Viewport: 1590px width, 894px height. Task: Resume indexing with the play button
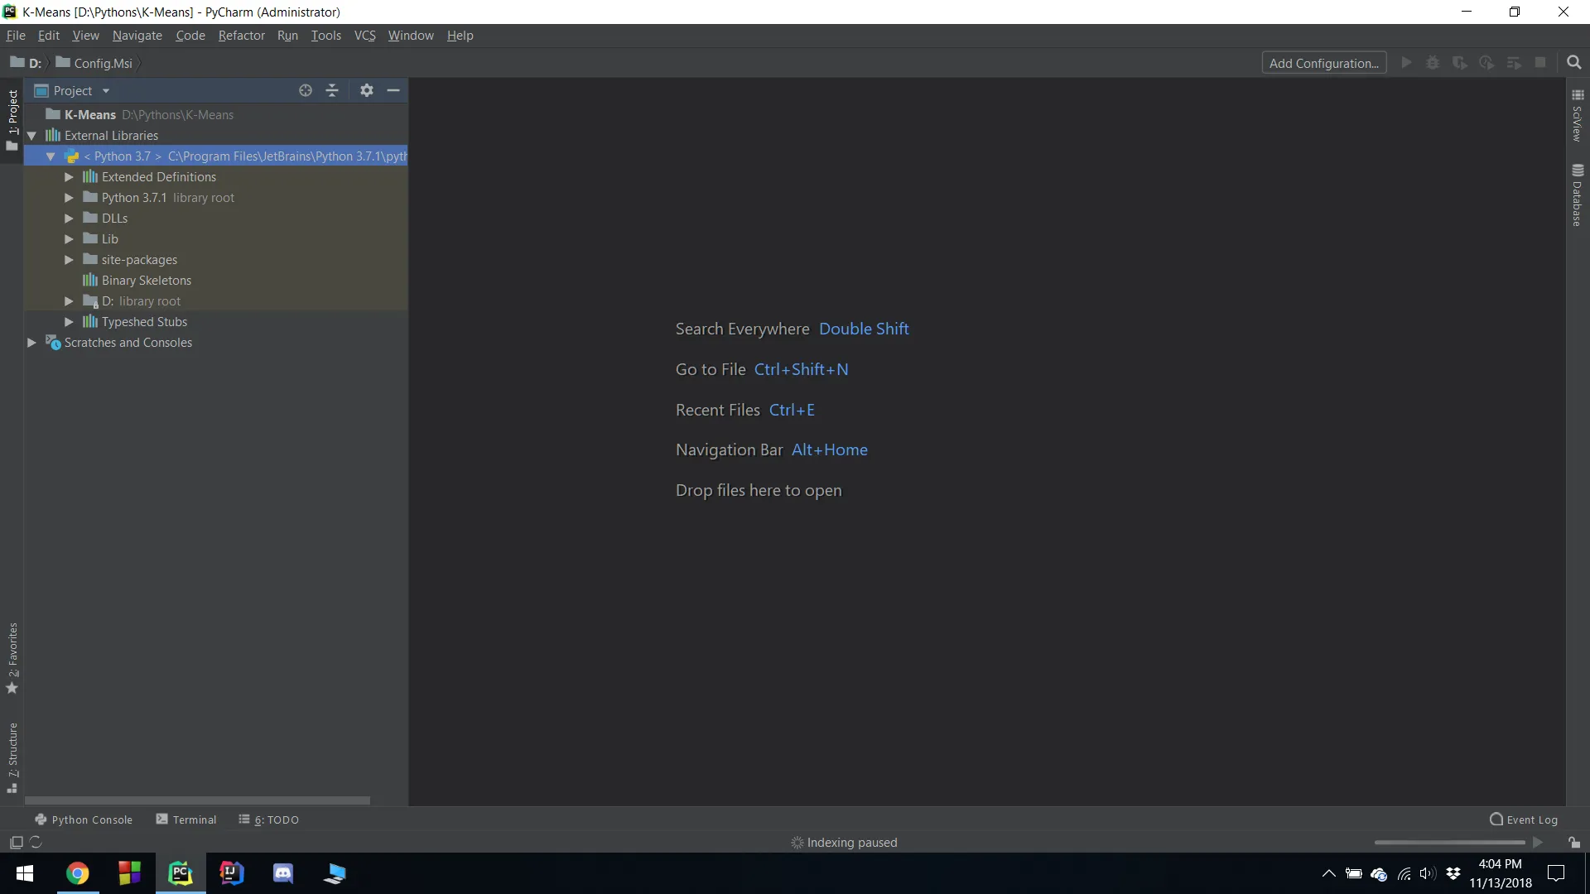click(x=1538, y=843)
